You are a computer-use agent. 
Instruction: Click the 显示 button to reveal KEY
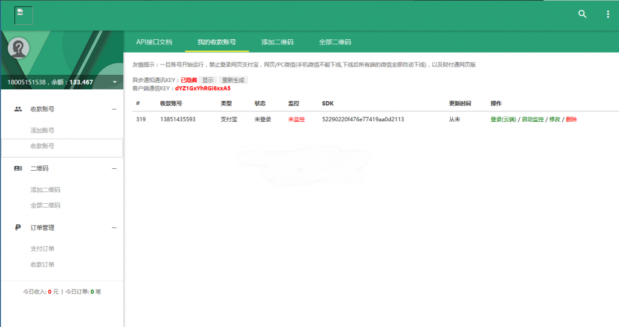pos(208,80)
